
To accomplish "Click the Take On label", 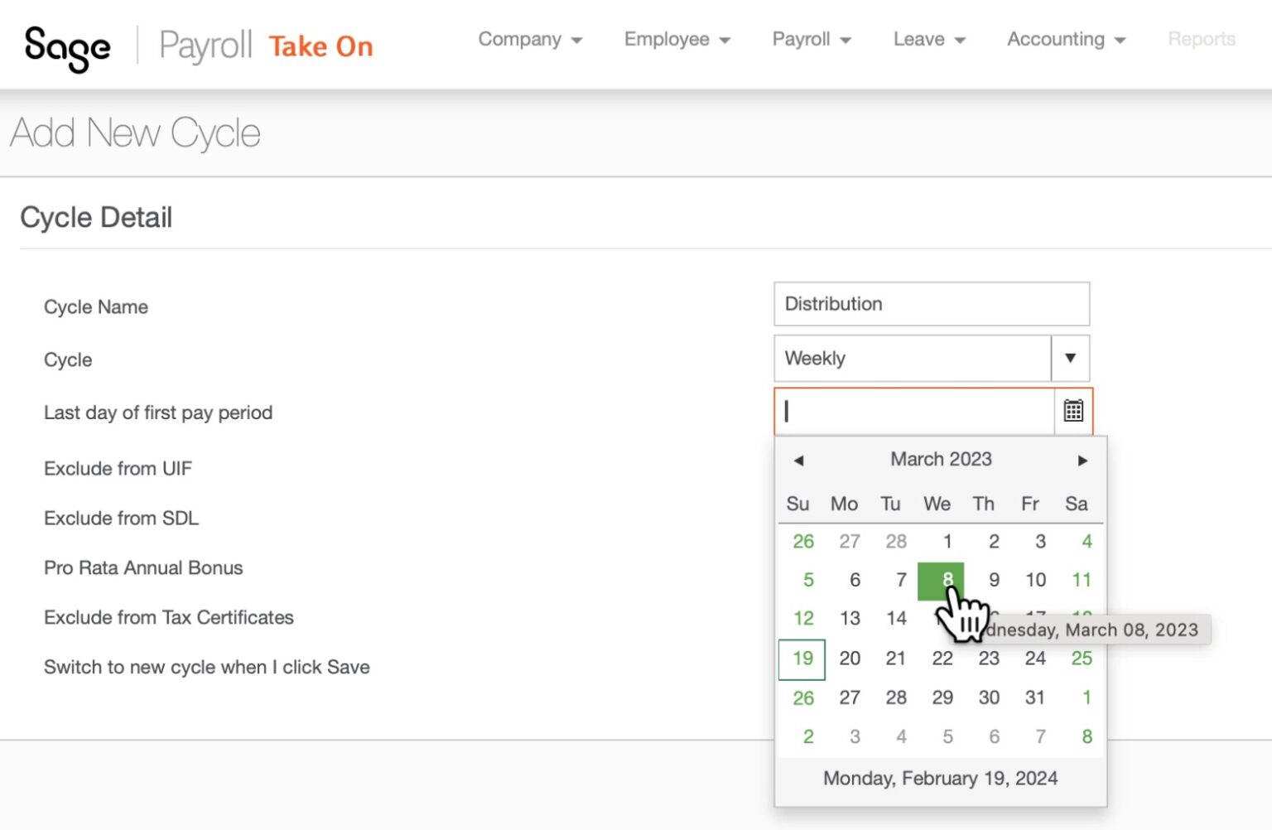I will (x=320, y=46).
